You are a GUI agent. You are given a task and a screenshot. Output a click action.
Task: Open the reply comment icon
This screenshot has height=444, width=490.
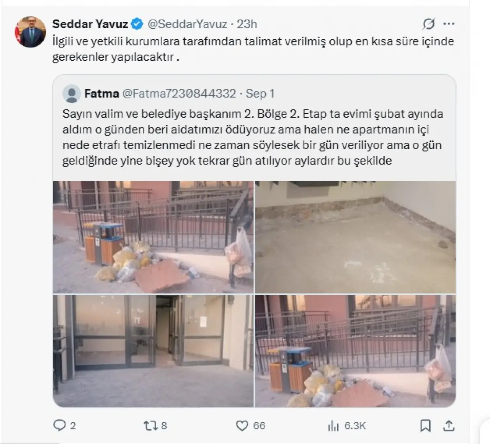point(59,426)
